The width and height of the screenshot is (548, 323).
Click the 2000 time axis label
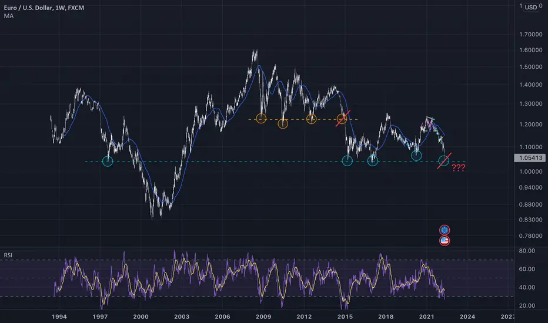[x=141, y=317]
